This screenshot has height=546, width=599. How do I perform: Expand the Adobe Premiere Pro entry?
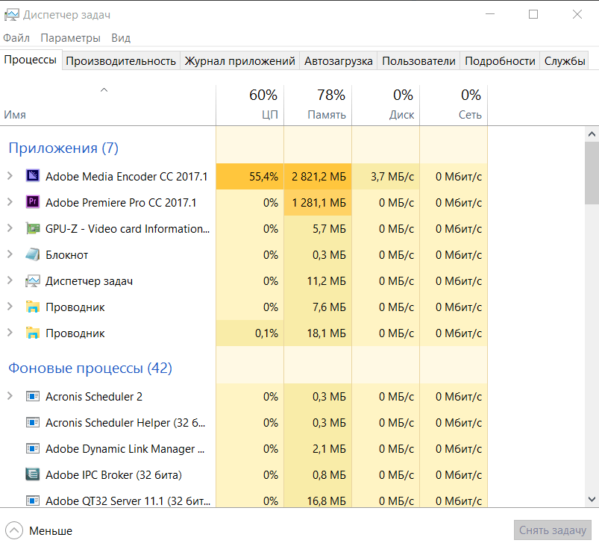[x=10, y=202]
